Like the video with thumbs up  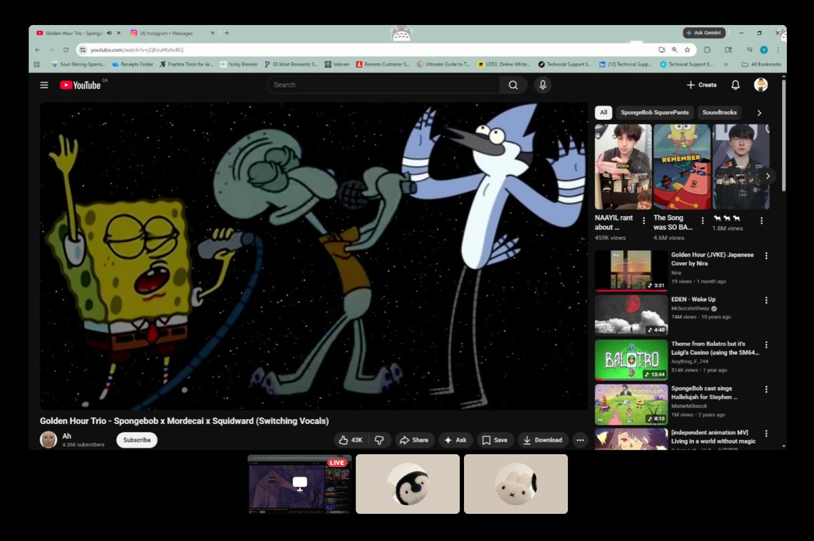pos(351,440)
